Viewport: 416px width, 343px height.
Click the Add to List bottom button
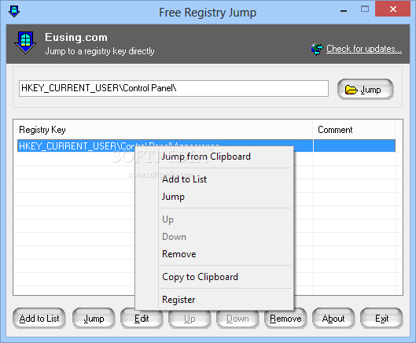[x=39, y=319]
